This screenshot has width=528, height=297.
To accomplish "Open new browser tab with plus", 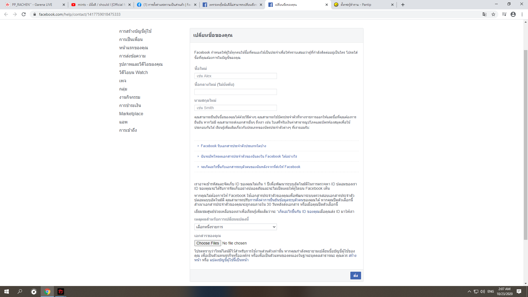I will tap(403, 5).
